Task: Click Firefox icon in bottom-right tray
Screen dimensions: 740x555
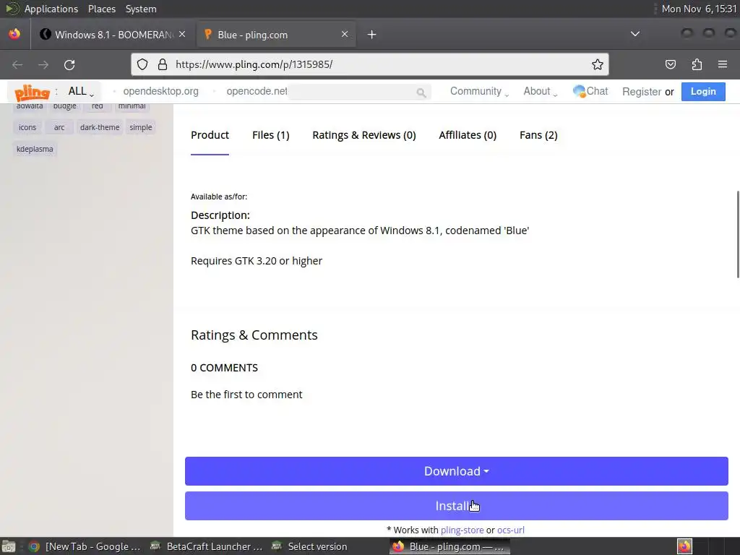Action: tap(684, 546)
